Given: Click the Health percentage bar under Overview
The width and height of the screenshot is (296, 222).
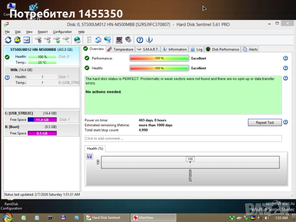Looking at the screenshot, I should coord(159,68).
